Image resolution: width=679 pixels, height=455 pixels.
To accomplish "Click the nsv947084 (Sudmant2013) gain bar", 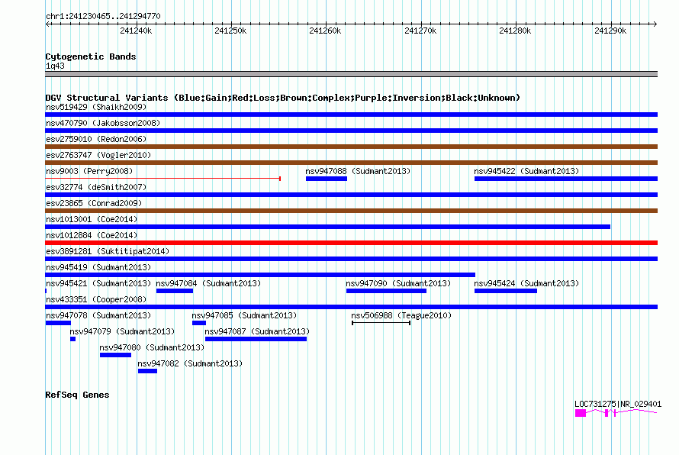I will click(175, 291).
